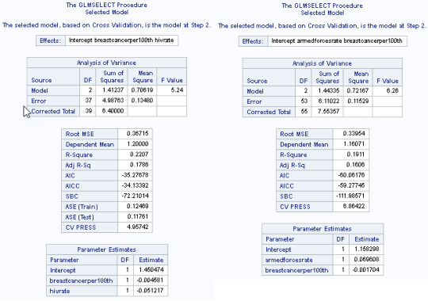Click hivrate estimate -0.051217
Screen dimensions: 428x301
tap(151, 291)
